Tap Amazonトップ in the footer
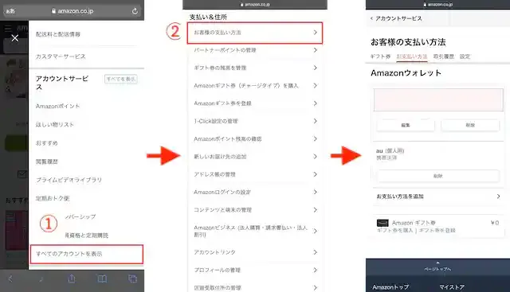510x292 pixels. pos(390,287)
